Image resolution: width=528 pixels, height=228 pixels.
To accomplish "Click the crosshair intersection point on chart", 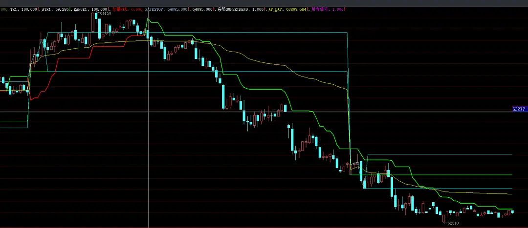I will (148, 112).
